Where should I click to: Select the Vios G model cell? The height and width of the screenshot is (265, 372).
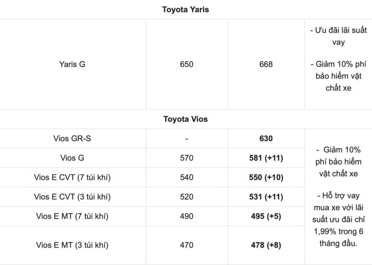pos(72,158)
